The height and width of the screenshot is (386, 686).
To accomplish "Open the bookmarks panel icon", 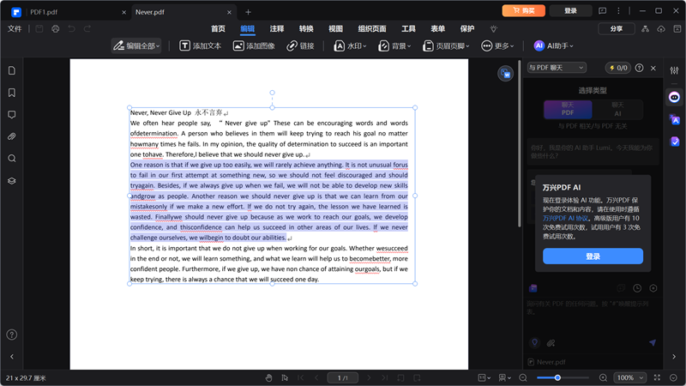I will click(12, 93).
